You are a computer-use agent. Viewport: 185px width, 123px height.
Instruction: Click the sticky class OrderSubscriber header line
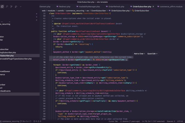tap(80, 14)
